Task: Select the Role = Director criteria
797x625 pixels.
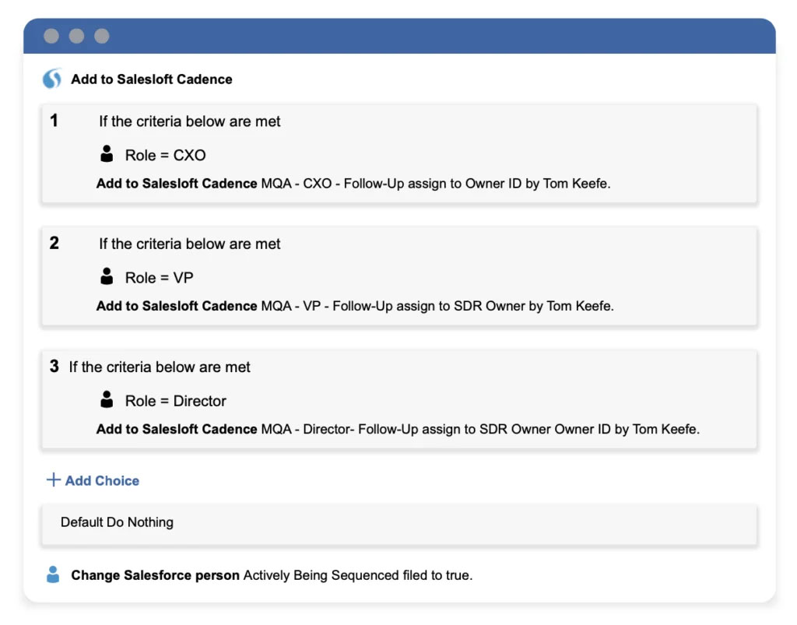Action: click(x=175, y=402)
